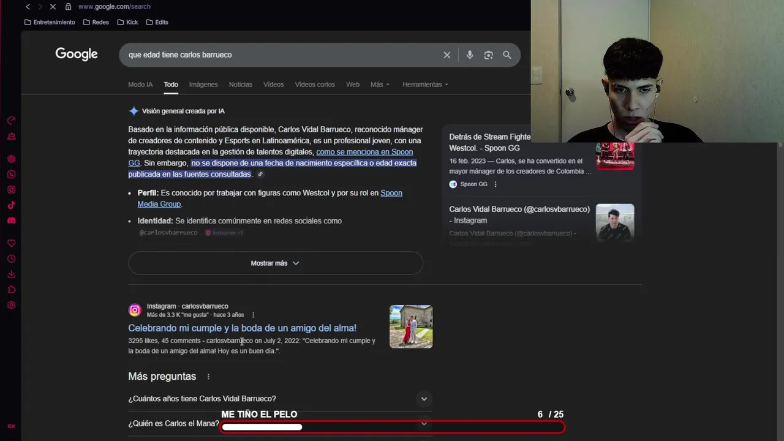
Task: Open 'Celebrando mi cumple' result title
Action: tap(242, 328)
